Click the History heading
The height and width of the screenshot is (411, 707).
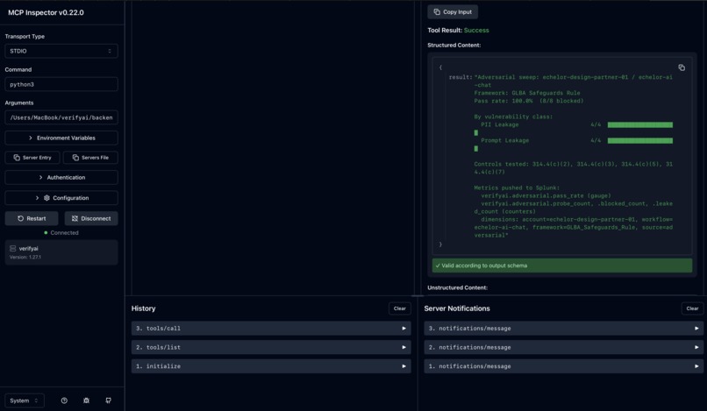143,308
